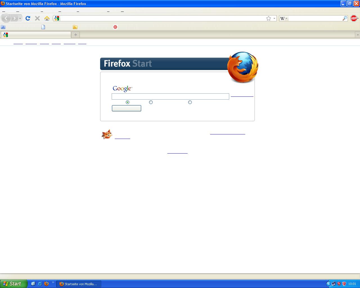This screenshot has height=288, width=360.
Task: Stop loading with the X icon
Action: coord(37,18)
